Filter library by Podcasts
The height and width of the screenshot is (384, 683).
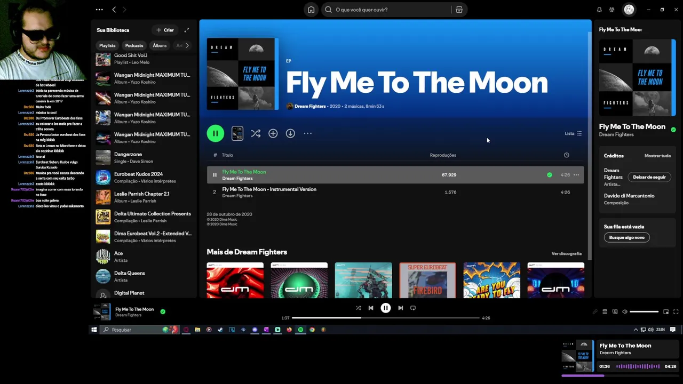click(x=134, y=45)
